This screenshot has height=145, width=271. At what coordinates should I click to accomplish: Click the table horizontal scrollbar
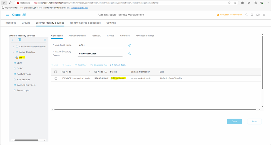tap(155, 109)
